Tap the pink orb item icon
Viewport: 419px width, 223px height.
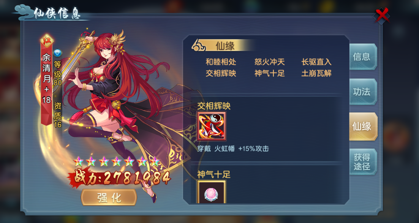click(x=212, y=192)
